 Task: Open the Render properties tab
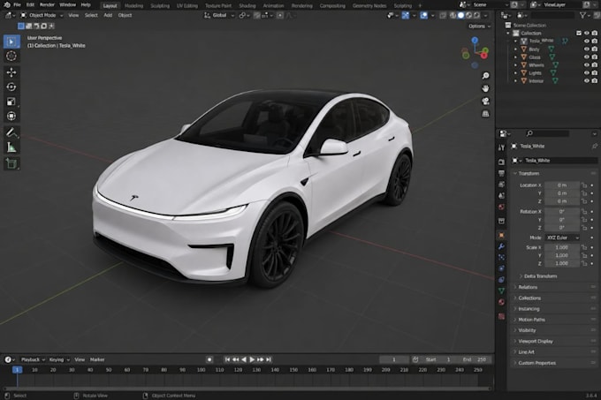coord(501,162)
